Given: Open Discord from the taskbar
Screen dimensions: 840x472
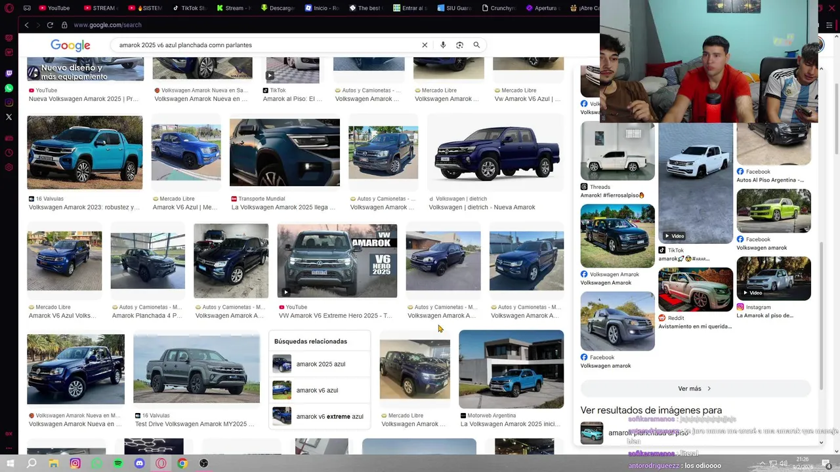Looking at the screenshot, I should [139, 463].
